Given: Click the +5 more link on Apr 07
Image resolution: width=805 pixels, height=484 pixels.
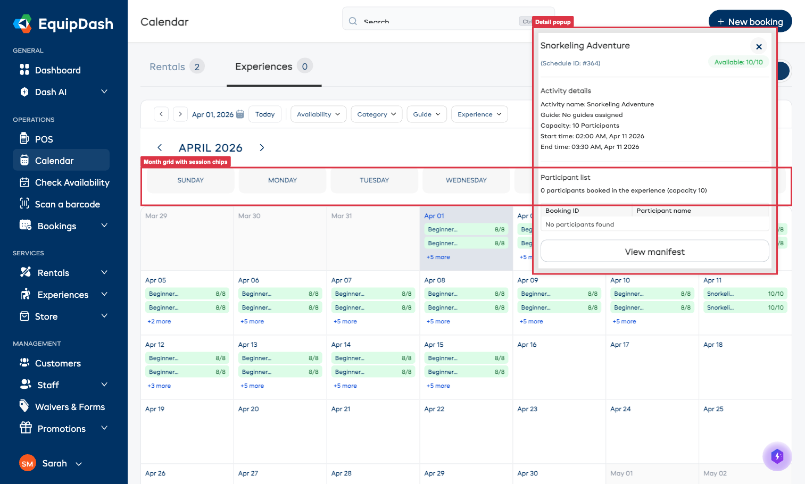Looking at the screenshot, I should tap(345, 321).
